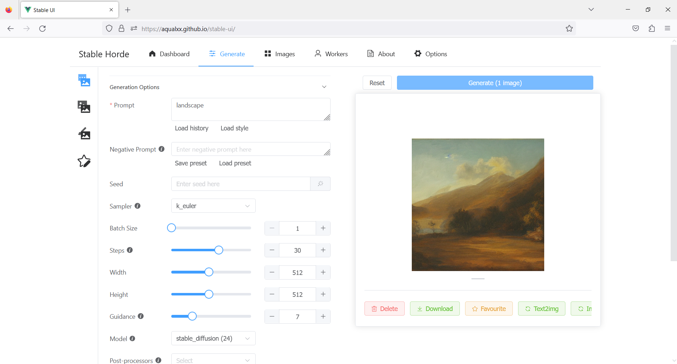Open the Firefox extensions icon
The width and height of the screenshot is (677, 364).
(652, 29)
